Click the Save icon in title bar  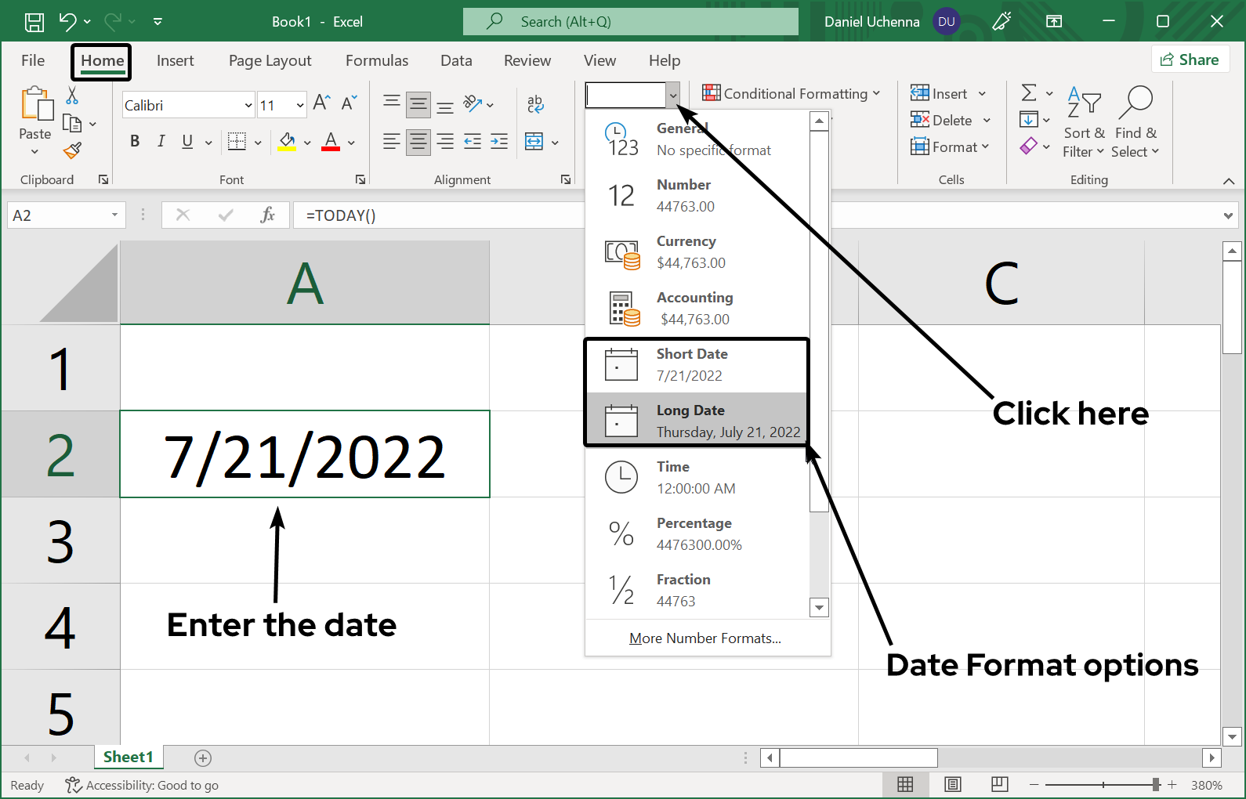point(34,21)
